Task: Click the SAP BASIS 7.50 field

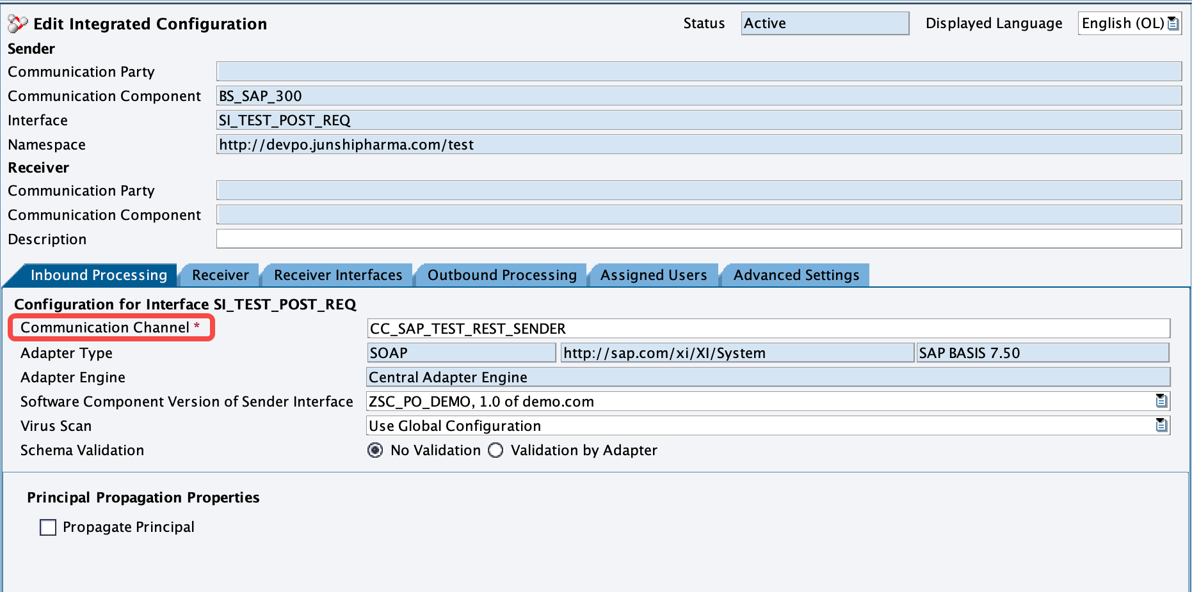Action: (1043, 353)
